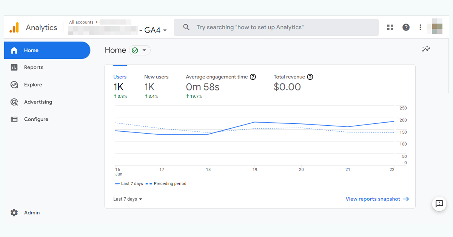This screenshot has height=237, width=453.
Task: Click the Google Analytics logo
Action: click(x=14, y=28)
